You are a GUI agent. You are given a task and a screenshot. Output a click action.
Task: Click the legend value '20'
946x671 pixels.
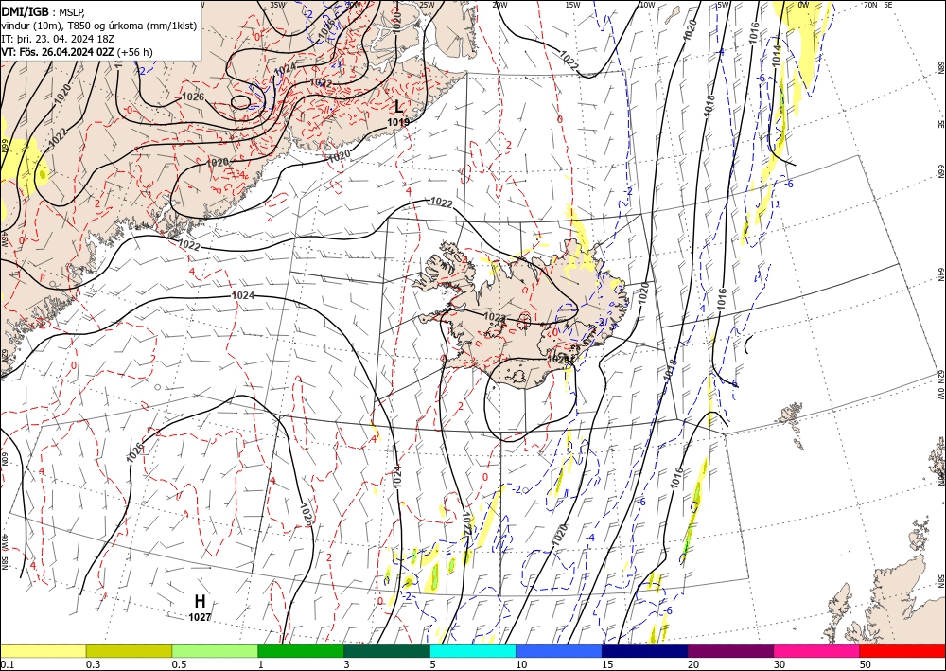(693, 664)
